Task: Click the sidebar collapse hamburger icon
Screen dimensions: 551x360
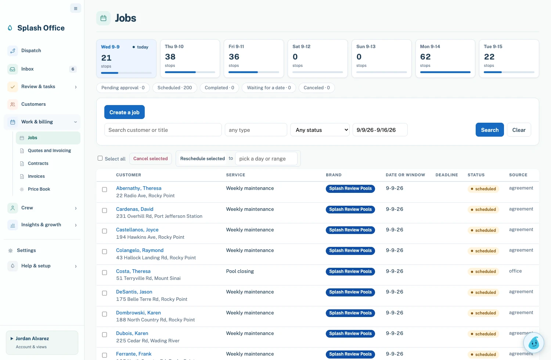Action: (75, 8)
